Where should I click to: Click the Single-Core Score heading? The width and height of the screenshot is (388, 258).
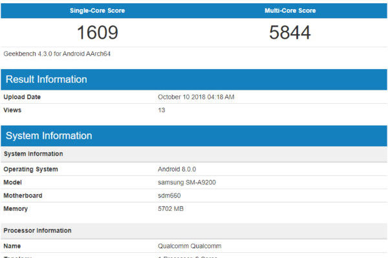click(x=97, y=10)
